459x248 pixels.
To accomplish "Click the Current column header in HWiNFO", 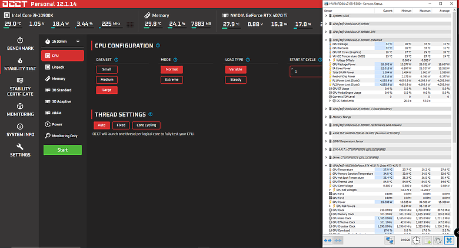I will point(384,11).
